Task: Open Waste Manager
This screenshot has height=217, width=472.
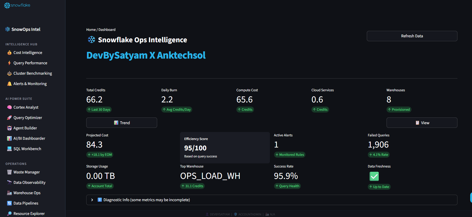Action: click(x=26, y=172)
